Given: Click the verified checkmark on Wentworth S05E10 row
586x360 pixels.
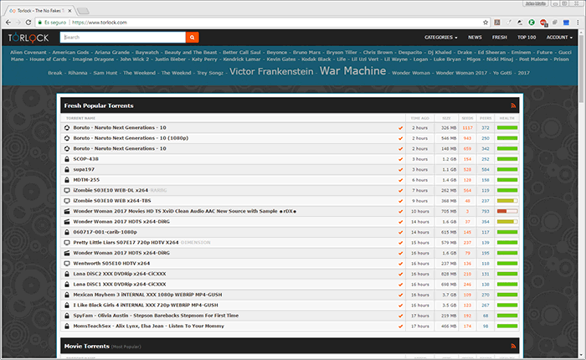Looking at the screenshot, I should pyautogui.click(x=401, y=264).
